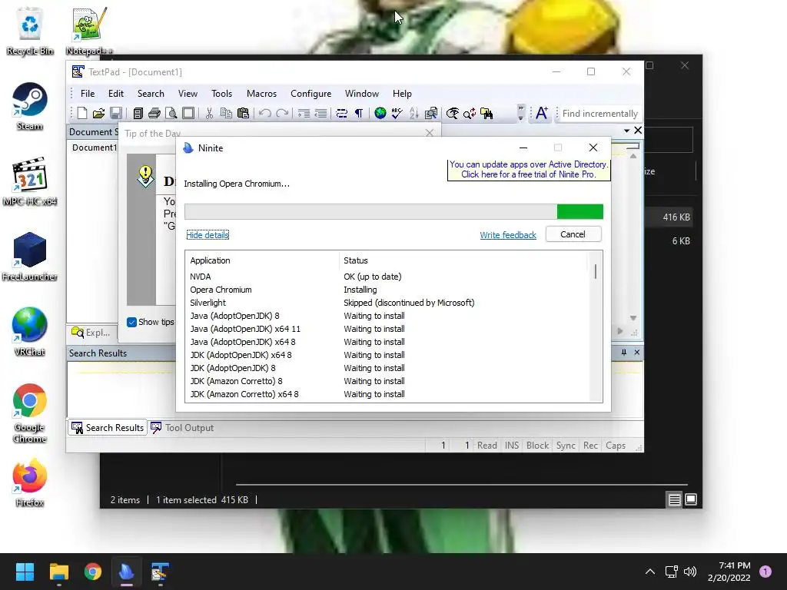Image resolution: width=787 pixels, height=590 pixels.
Task: Switch to the Explorer tab in TextPad
Action: point(91,333)
